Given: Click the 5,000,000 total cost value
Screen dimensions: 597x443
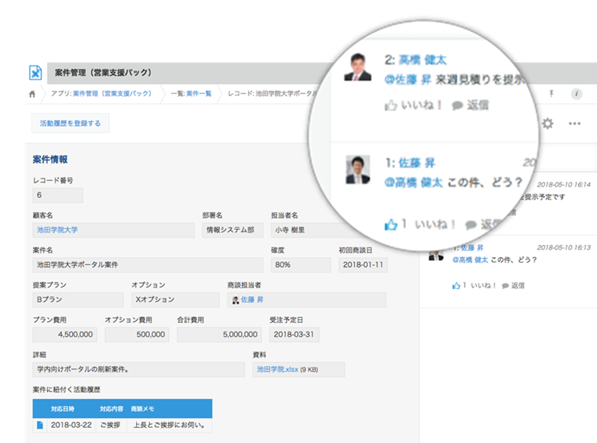Looking at the screenshot, I should click(x=220, y=335).
